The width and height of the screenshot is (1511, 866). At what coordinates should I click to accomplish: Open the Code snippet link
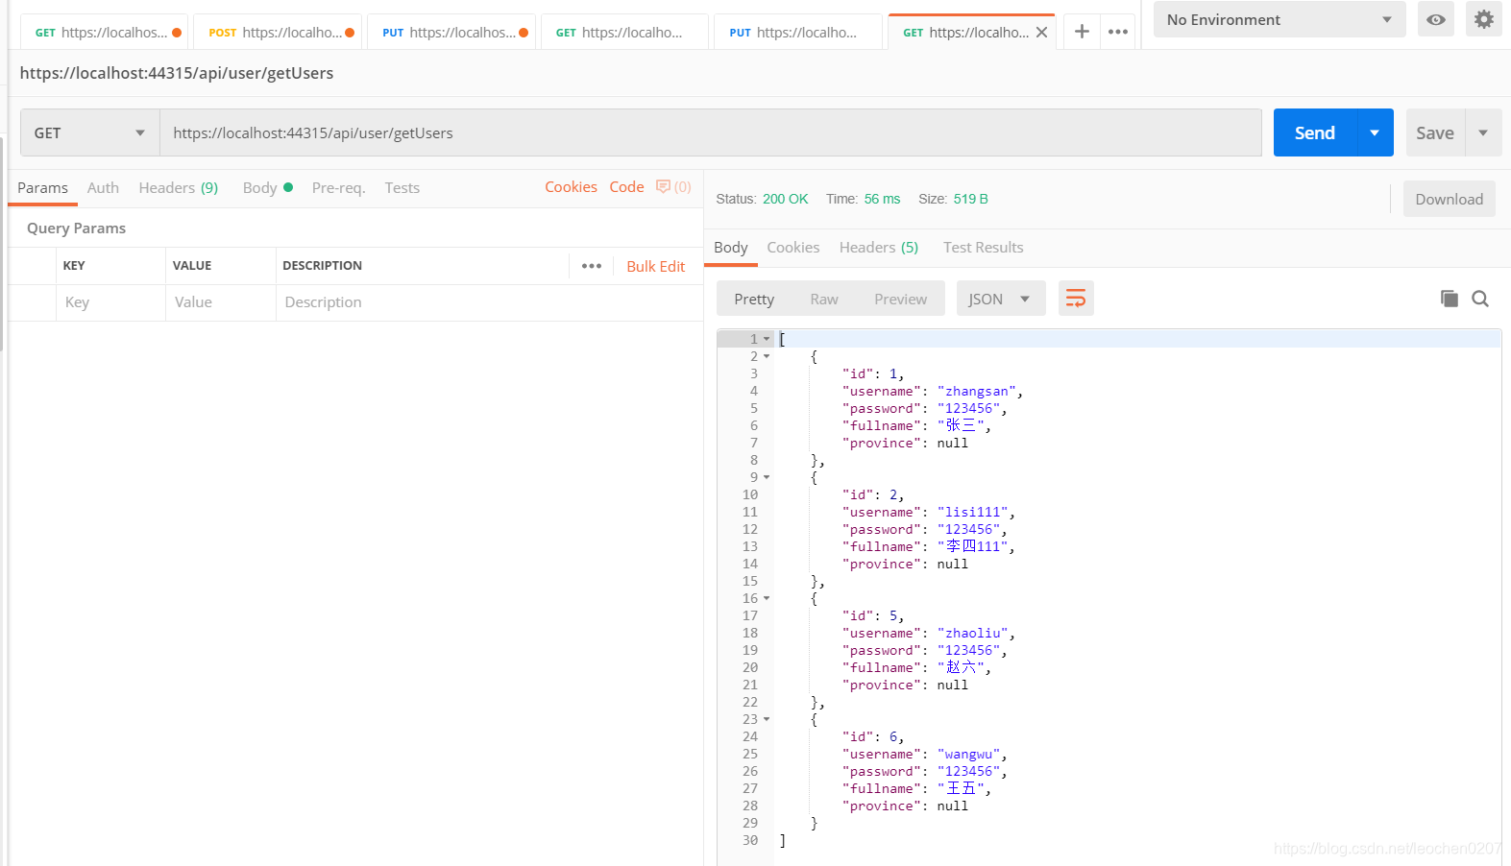pyautogui.click(x=626, y=186)
